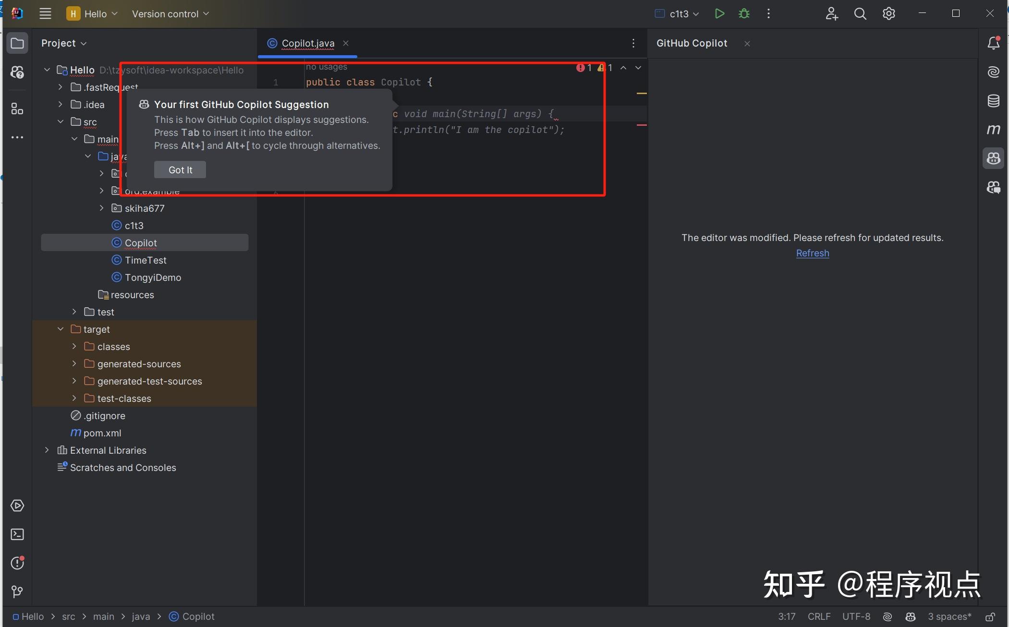Select TimeTest in the project tree
The height and width of the screenshot is (627, 1009).
tap(145, 260)
